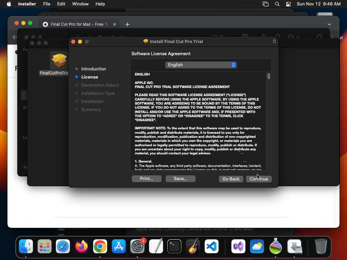Launch Safari from the Dock
This screenshot has height=260, width=347.
[x=63, y=246]
